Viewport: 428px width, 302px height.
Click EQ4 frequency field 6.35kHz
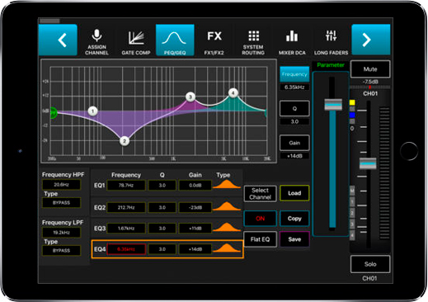(x=126, y=249)
